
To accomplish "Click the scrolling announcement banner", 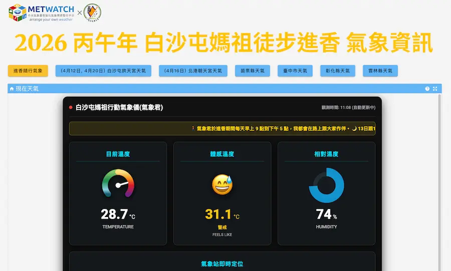I will pos(222,128).
